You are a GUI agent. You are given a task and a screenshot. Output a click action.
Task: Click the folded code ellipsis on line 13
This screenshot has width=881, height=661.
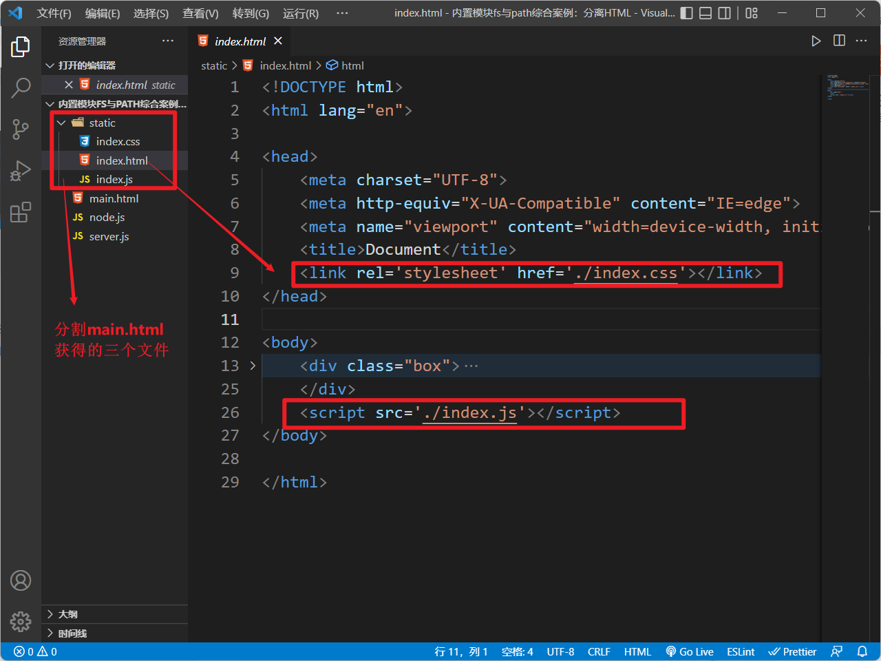[471, 366]
